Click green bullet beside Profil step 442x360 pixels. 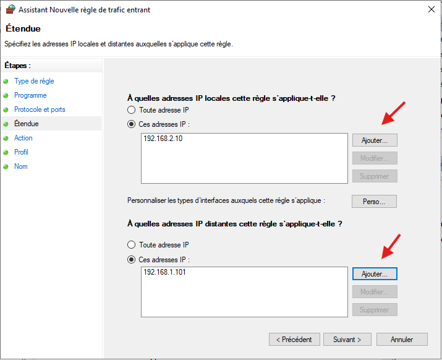(x=6, y=153)
